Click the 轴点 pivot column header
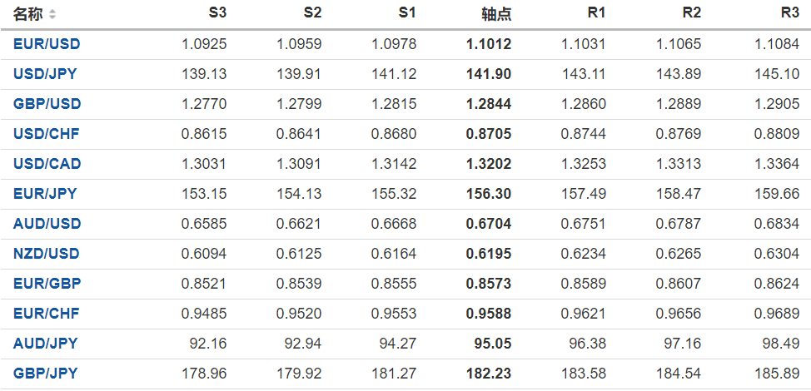Viewport: 811px width, 391px height. click(496, 14)
